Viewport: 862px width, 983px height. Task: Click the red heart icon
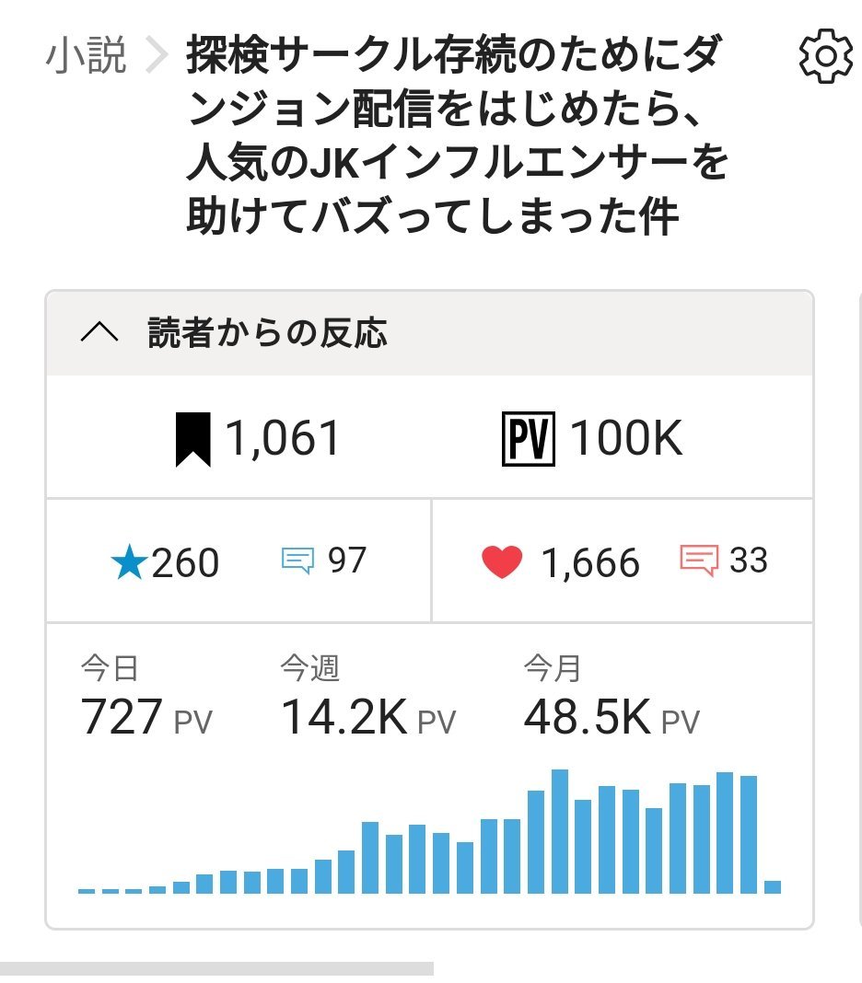pos(502,562)
